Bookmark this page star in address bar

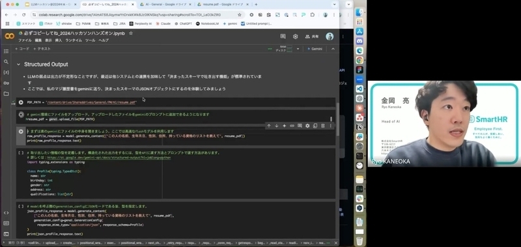240,15
